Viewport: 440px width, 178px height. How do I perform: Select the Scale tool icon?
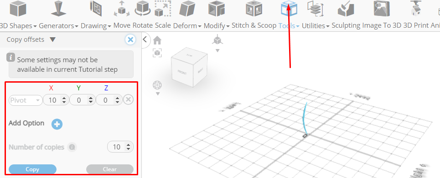(163, 9)
